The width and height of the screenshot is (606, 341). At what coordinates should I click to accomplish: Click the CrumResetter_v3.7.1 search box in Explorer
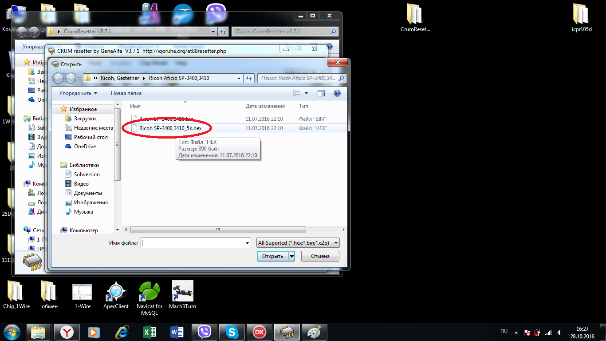285,32
